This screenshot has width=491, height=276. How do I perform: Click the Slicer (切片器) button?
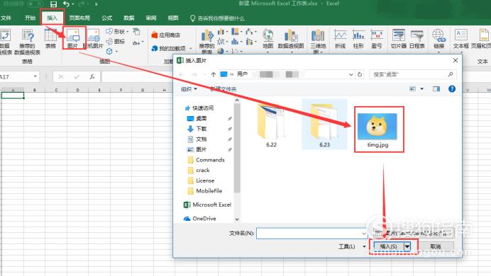399,39
